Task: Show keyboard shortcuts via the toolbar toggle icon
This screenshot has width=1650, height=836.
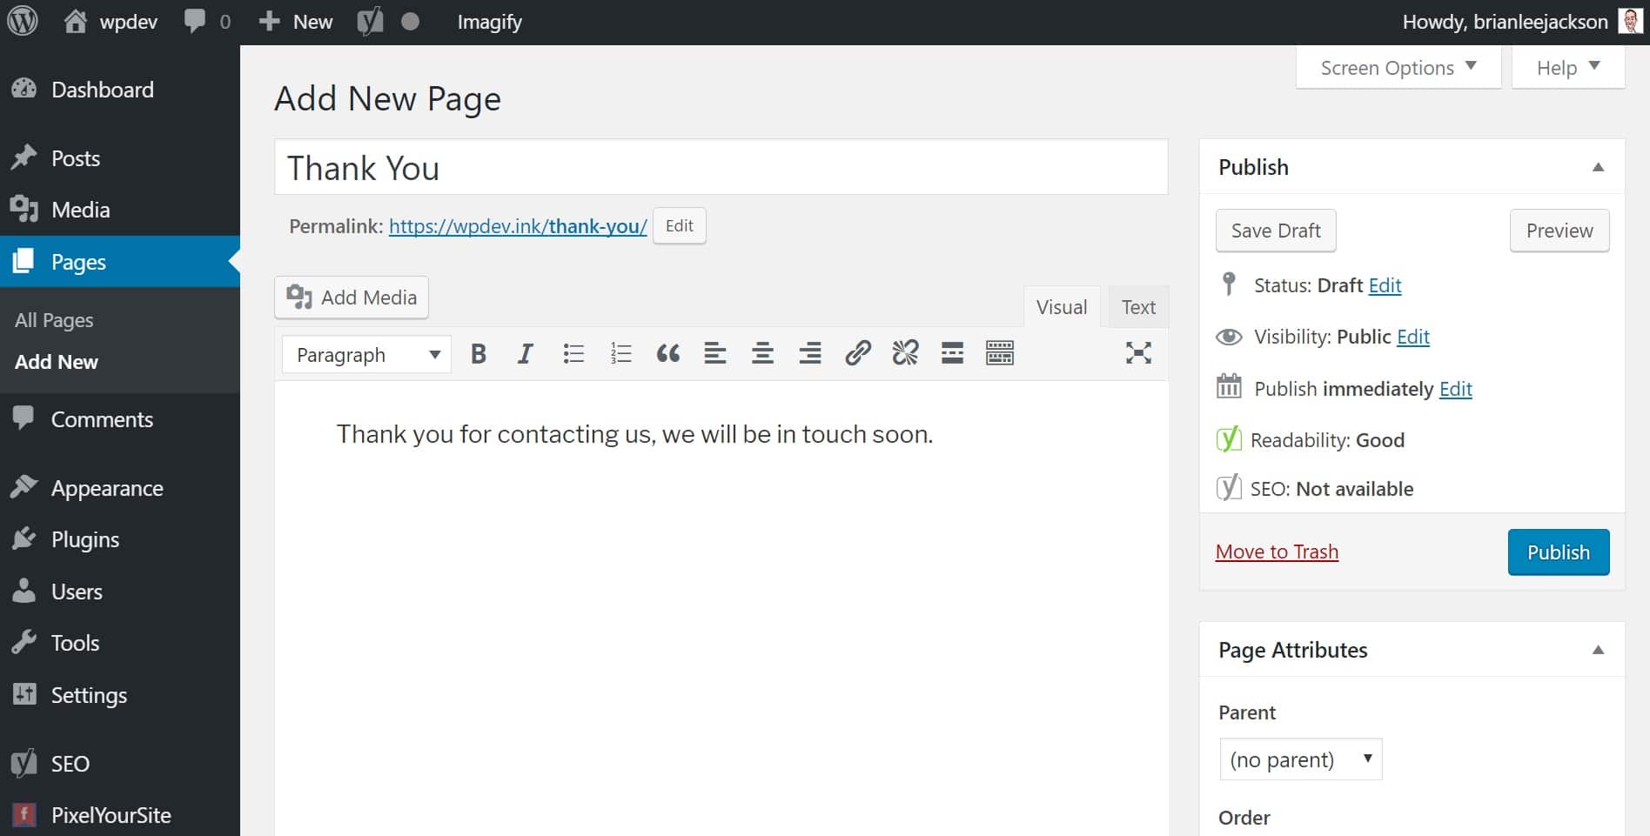Action: [999, 353]
